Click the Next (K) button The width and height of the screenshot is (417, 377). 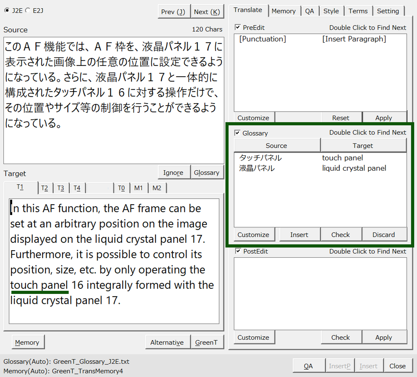[207, 12]
